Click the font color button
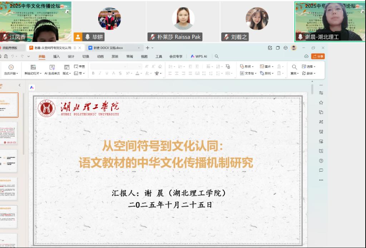Image resolution: width=366 pixels, height=248 pixels. coord(137,73)
